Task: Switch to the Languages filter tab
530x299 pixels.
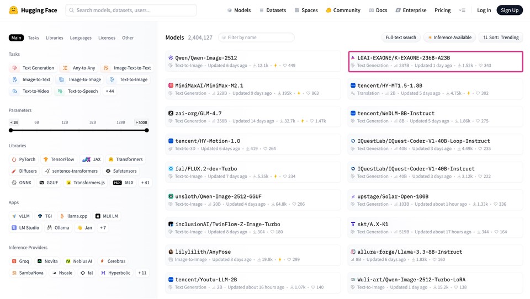Action: tap(81, 38)
